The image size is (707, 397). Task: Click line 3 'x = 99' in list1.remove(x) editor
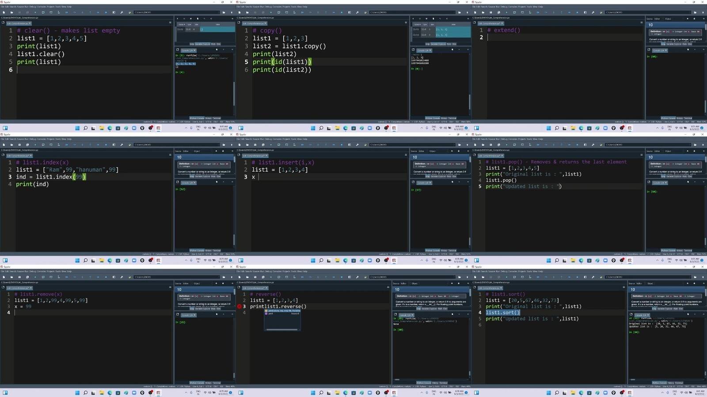point(23,306)
